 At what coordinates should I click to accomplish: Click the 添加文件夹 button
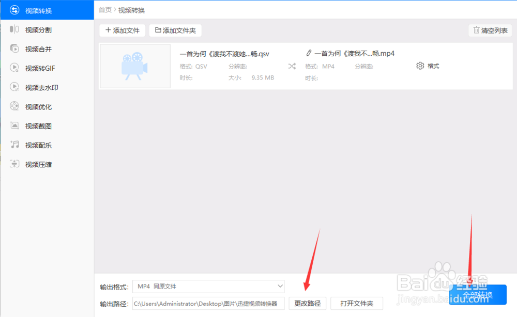(175, 30)
